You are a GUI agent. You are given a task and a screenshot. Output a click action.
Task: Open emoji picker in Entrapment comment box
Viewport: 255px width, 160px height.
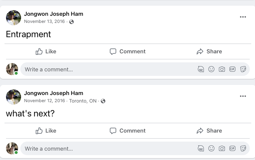(211, 69)
